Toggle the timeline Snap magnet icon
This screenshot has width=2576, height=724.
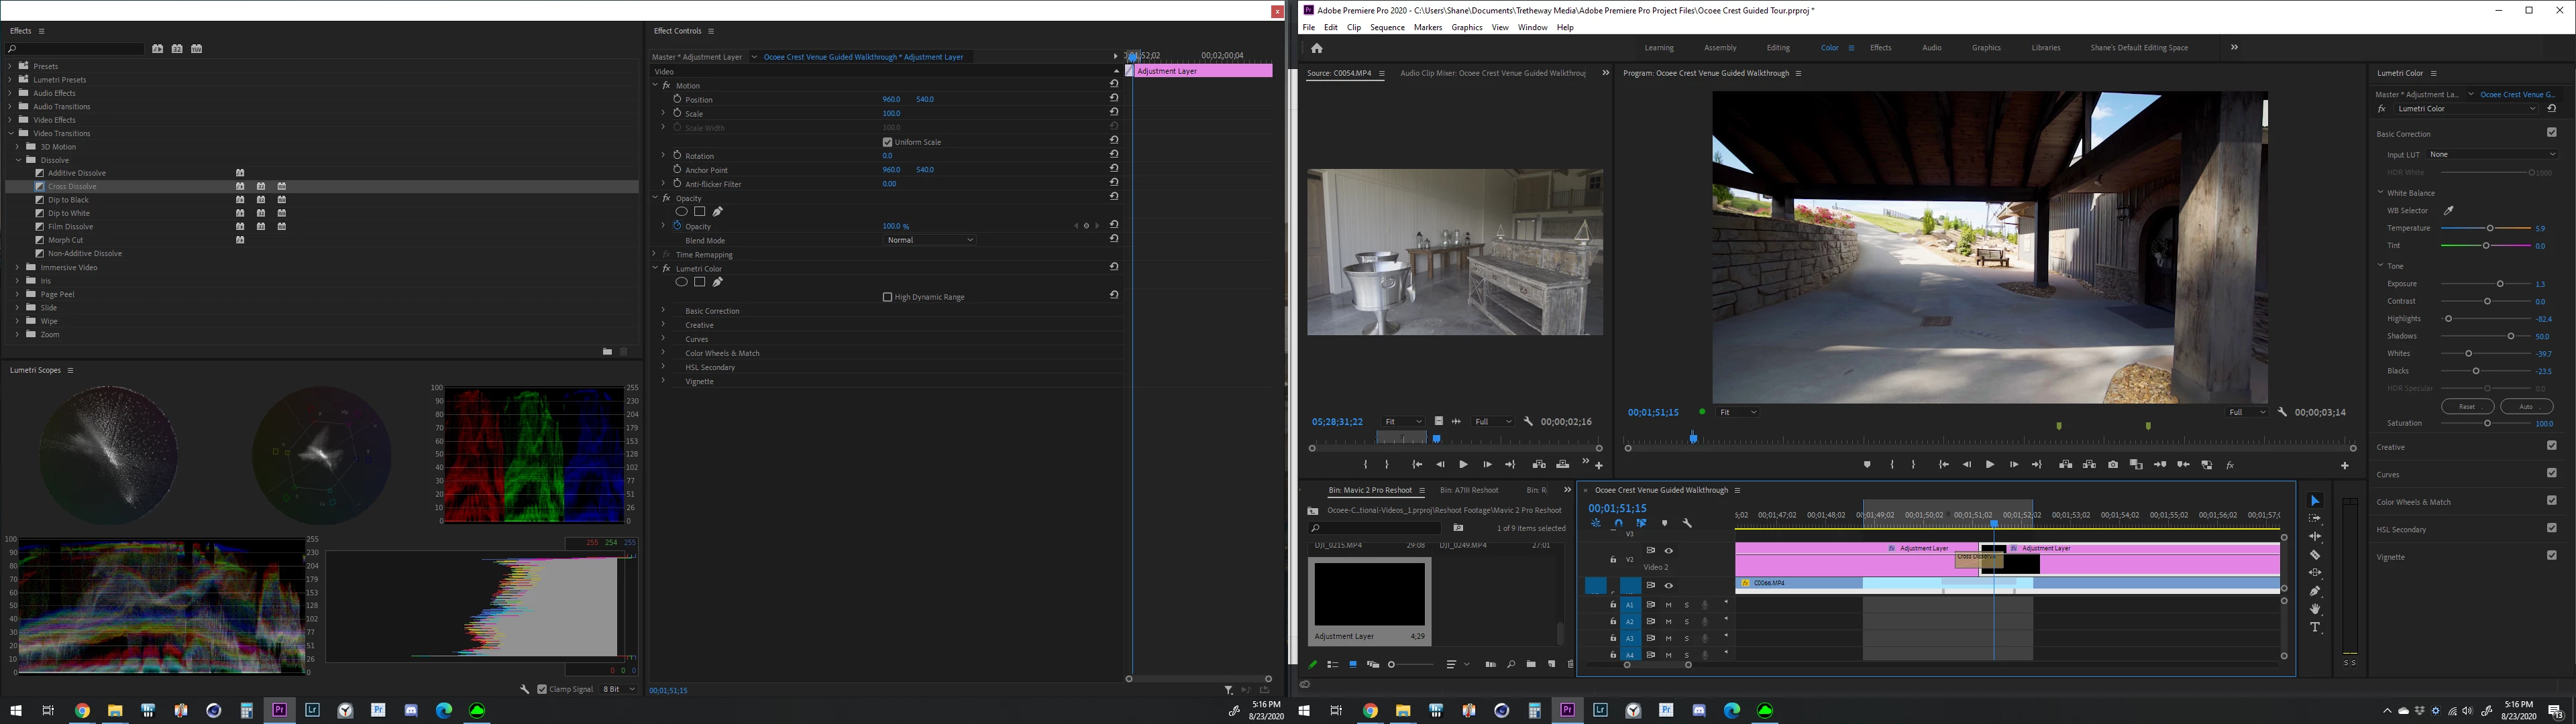pyautogui.click(x=1618, y=523)
